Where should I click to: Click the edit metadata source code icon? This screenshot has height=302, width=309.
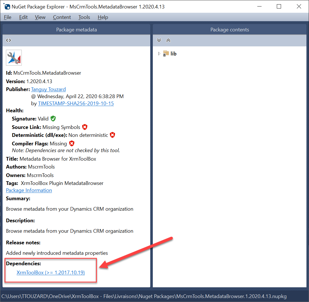tap(8, 40)
